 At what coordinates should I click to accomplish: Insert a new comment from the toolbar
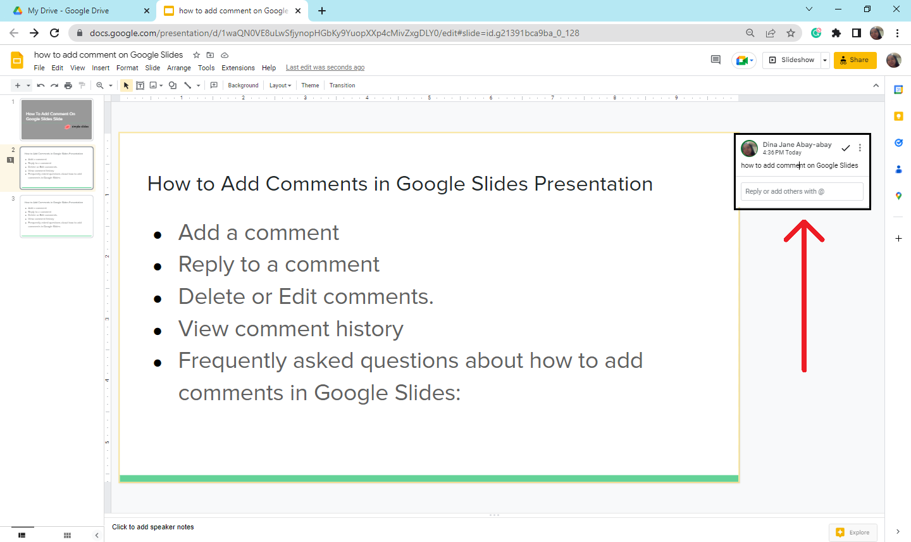click(214, 85)
